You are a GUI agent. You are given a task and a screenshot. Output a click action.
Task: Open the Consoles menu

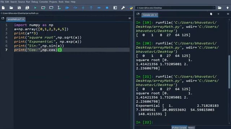44,2
